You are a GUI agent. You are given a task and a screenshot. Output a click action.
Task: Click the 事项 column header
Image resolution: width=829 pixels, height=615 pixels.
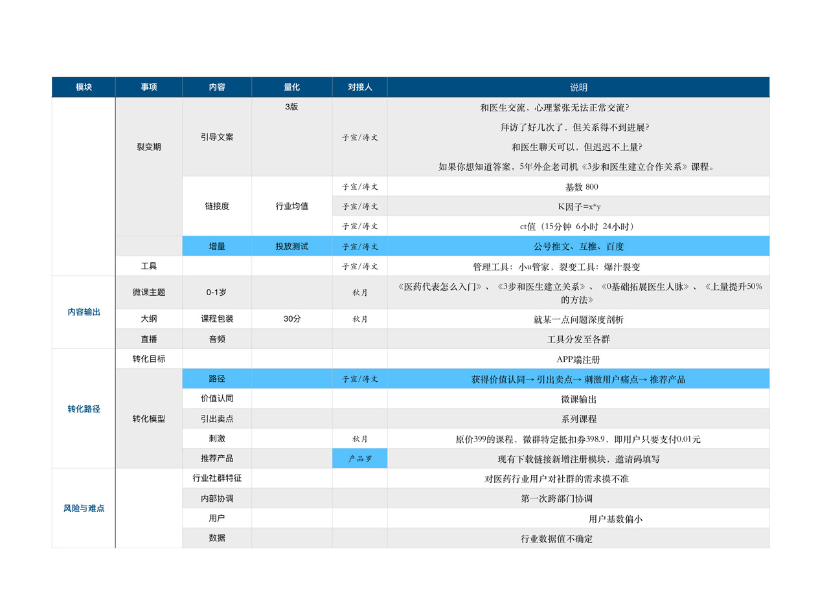tap(149, 87)
